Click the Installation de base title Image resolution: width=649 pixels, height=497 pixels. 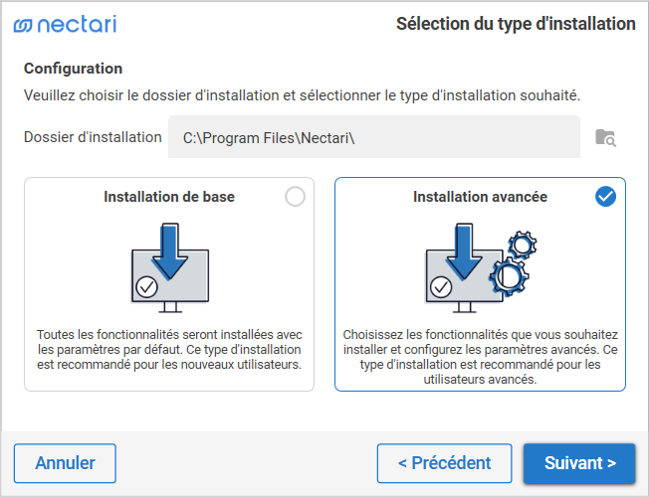point(169,197)
